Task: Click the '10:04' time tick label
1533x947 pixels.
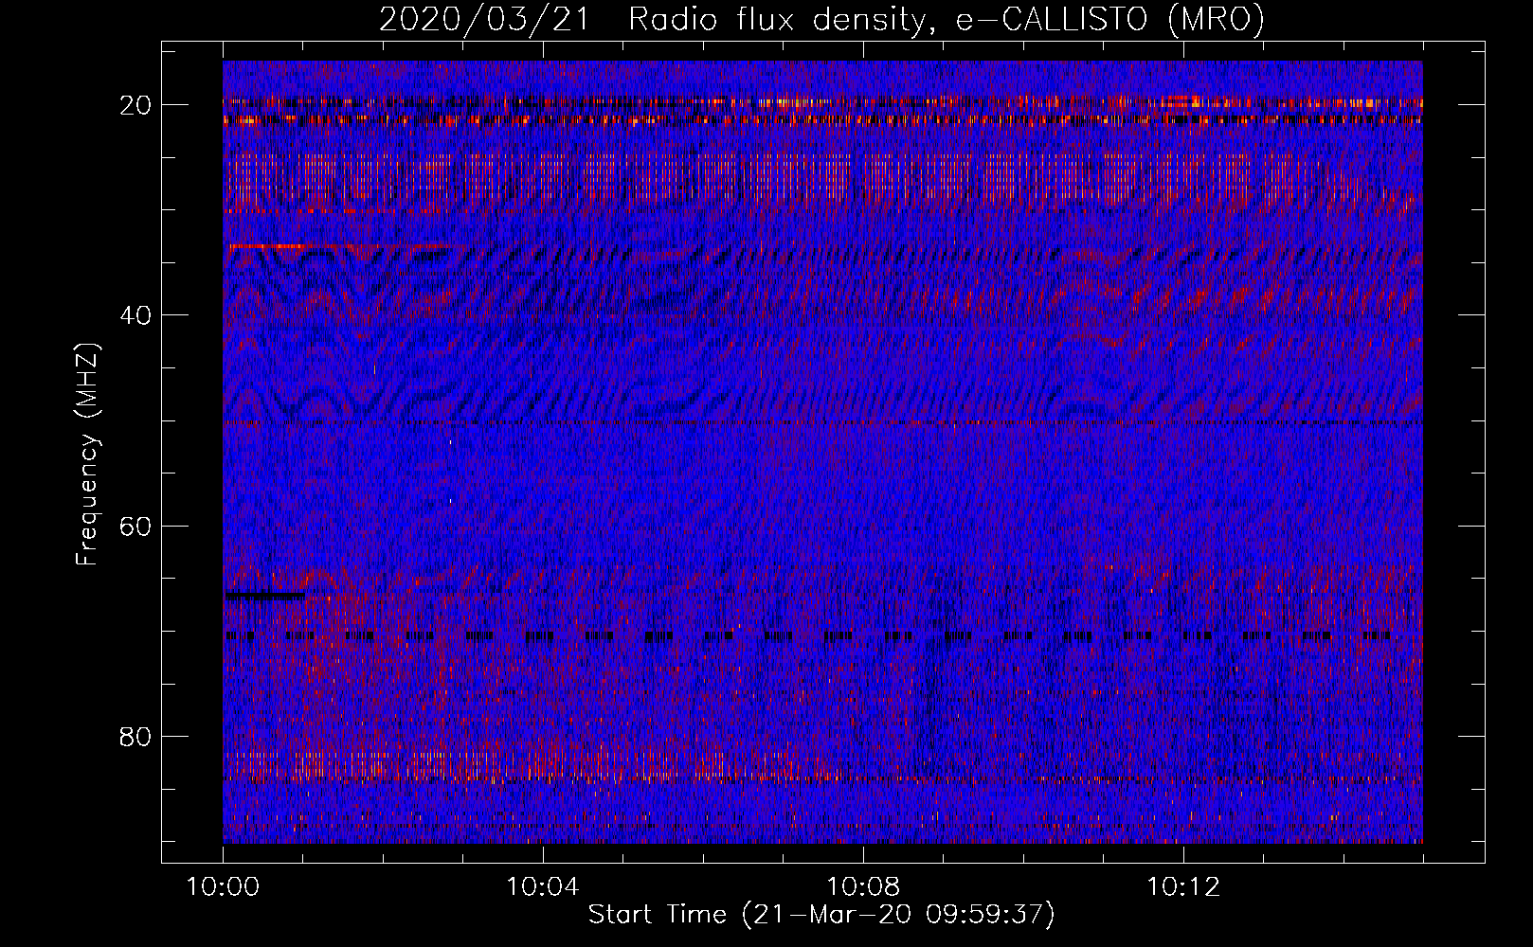Action: (x=543, y=887)
